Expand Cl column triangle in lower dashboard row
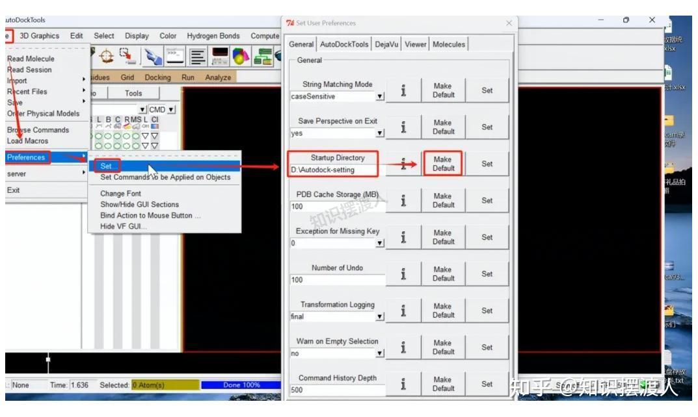The height and width of the screenshot is (417, 698). [154, 145]
